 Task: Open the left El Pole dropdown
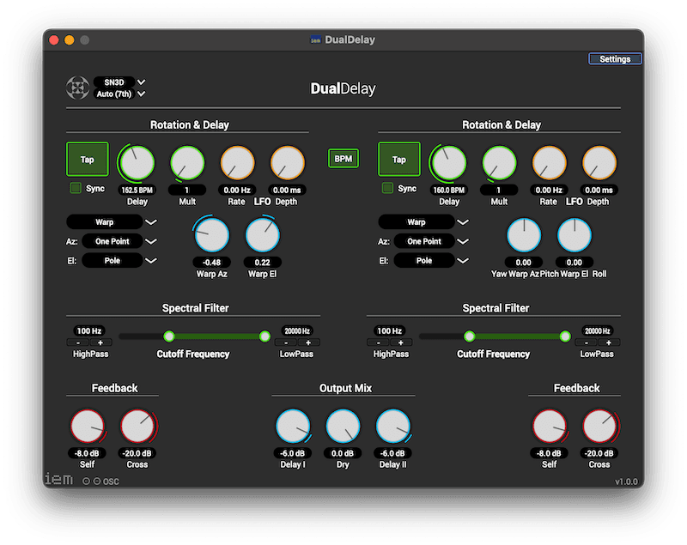[x=119, y=260]
